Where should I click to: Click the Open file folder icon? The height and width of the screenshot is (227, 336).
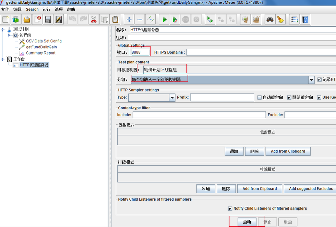(27, 20)
